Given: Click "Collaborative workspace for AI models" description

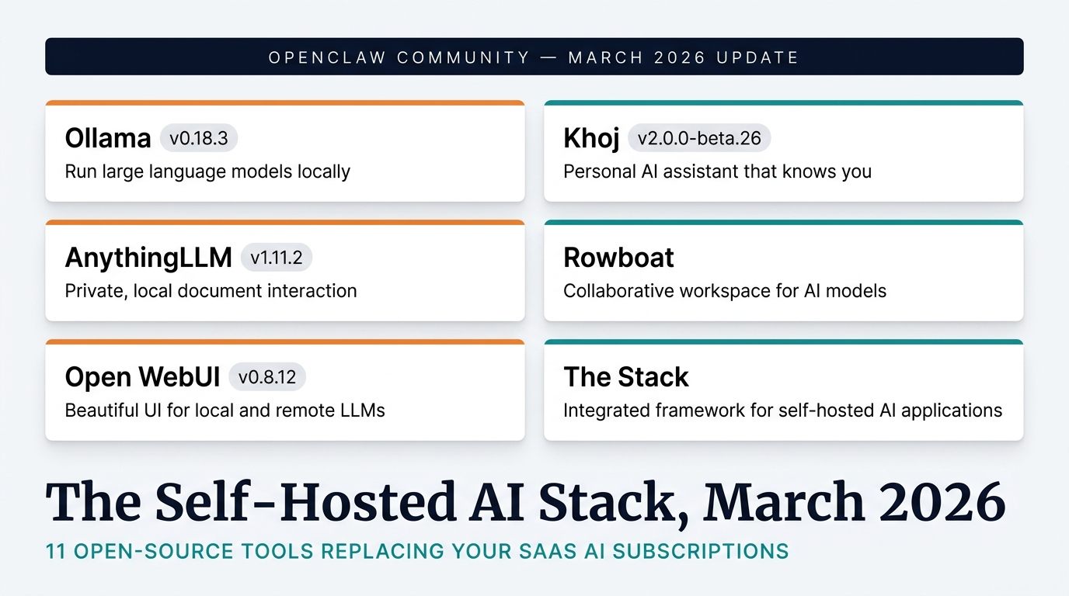Looking at the screenshot, I should tap(725, 291).
